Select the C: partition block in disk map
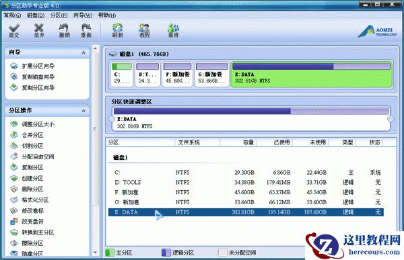This screenshot has width=404, height=260. tap(122, 74)
